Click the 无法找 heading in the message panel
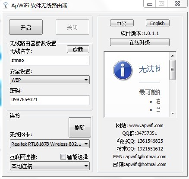The image size is (189, 179). tap(149, 69)
